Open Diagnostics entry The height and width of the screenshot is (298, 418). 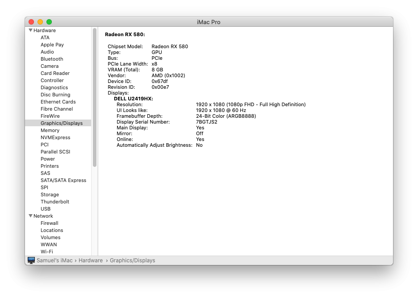coord(54,87)
